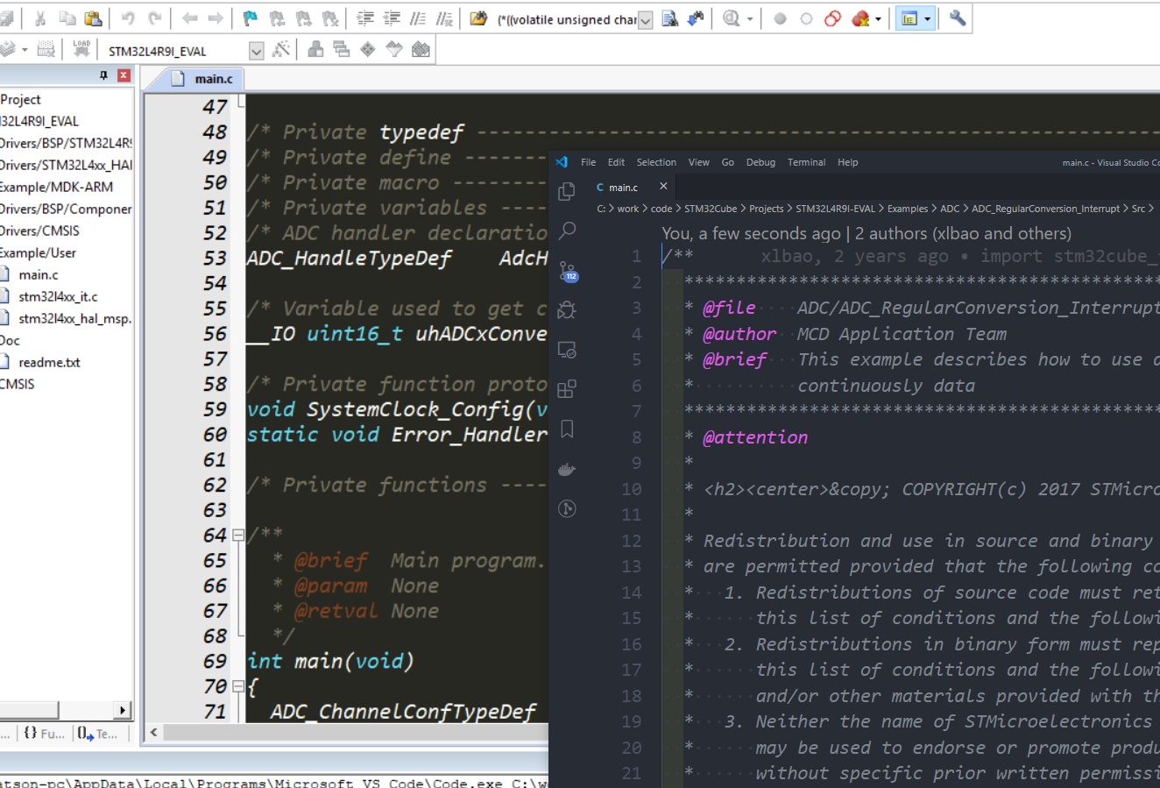Select the Example/User group in project tree
The width and height of the screenshot is (1160, 788).
pyautogui.click(x=38, y=252)
